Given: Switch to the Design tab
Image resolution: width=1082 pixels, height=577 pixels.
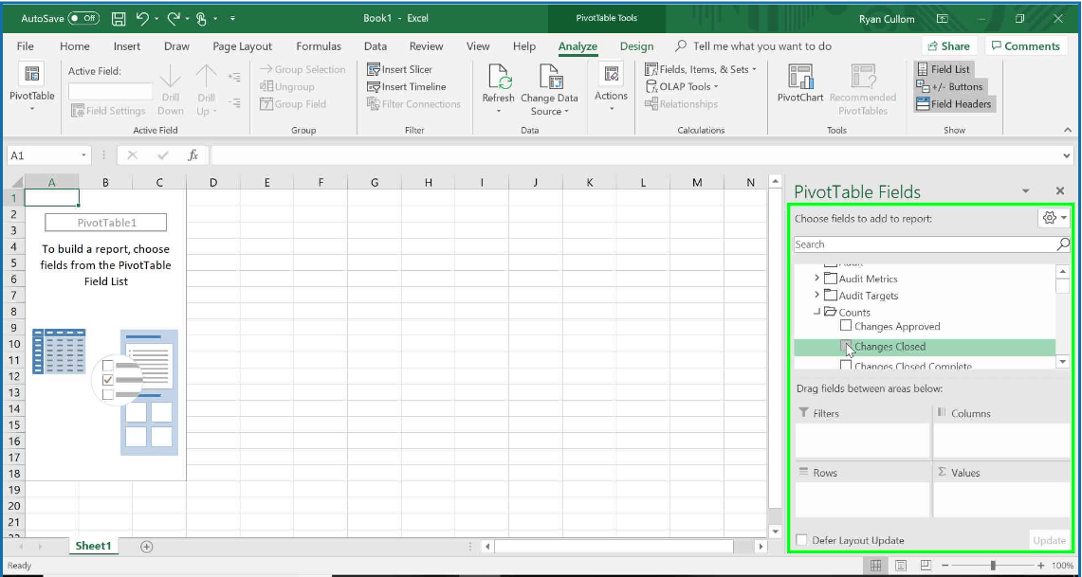Looking at the screenshot, I should (636, 46).
